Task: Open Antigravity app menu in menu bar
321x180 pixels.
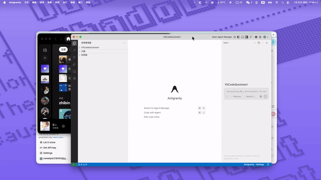Action: pyautogui.click(x=15, y=2)
